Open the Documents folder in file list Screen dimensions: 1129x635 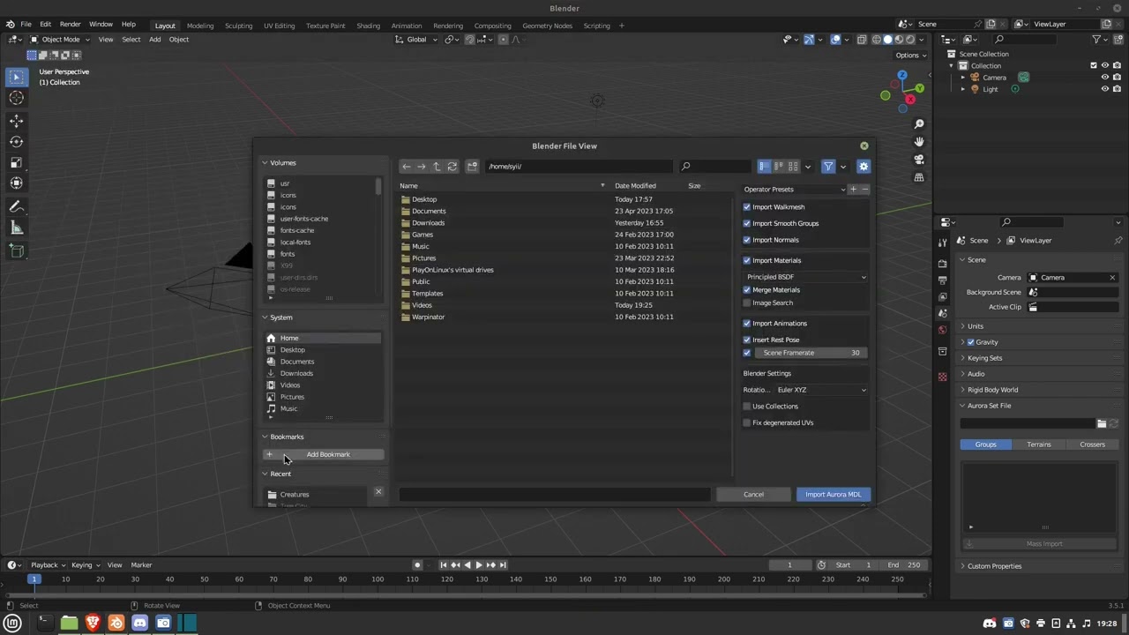coord(429,212)
